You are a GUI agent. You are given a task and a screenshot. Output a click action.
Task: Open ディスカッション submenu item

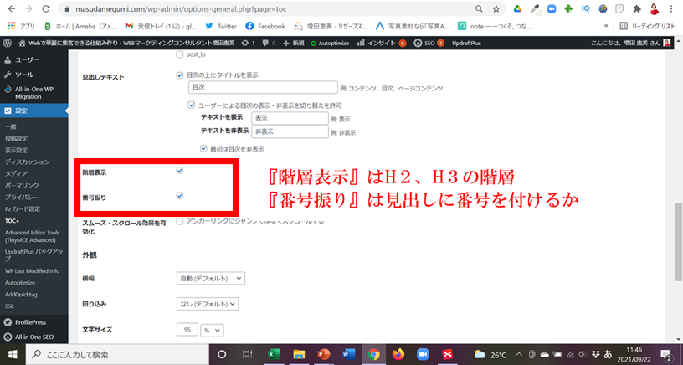point(27,162)
